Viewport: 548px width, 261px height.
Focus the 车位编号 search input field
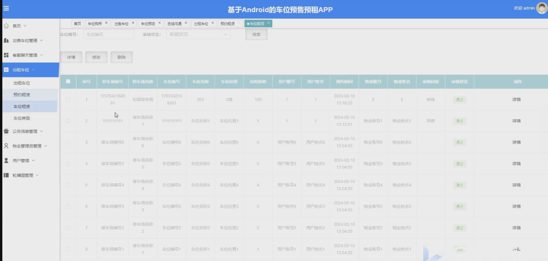108,35
